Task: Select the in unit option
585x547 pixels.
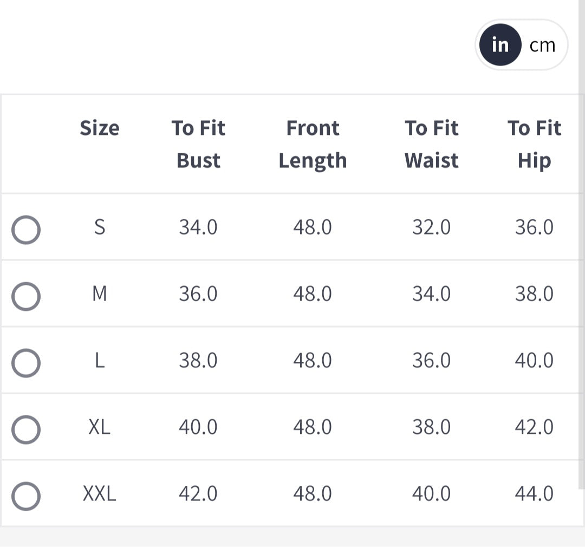Action: click(500, 45)
